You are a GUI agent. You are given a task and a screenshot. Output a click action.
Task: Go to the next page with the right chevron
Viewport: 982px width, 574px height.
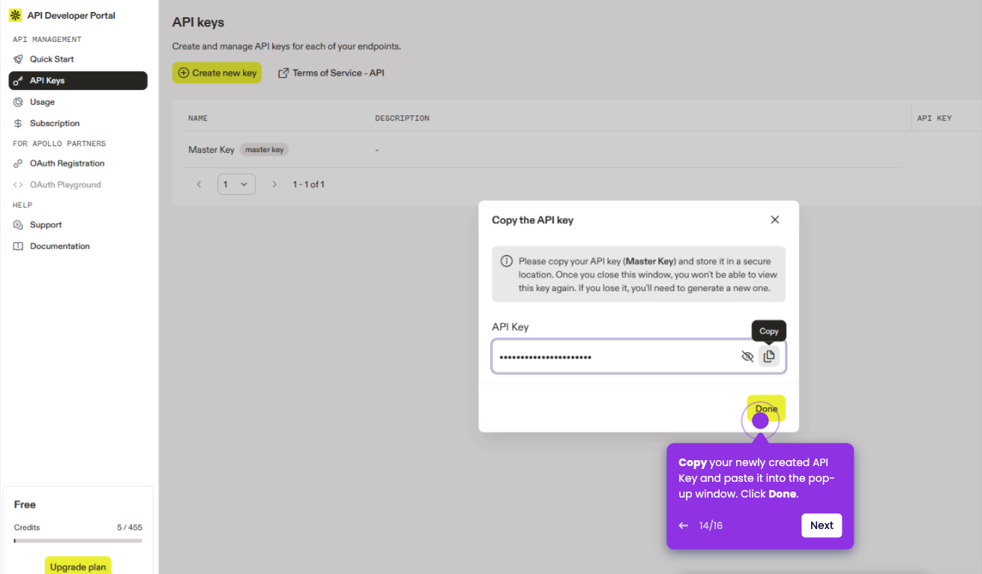coord(274,184)
